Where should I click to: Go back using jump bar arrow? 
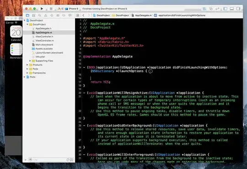click(x=84, y=15)
